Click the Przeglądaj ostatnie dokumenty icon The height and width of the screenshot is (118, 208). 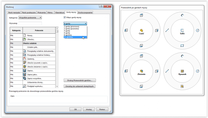[x=25, y=51]
